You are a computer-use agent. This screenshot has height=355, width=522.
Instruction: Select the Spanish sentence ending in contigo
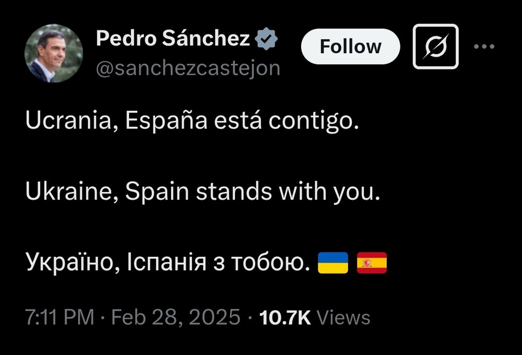[192, 121]
